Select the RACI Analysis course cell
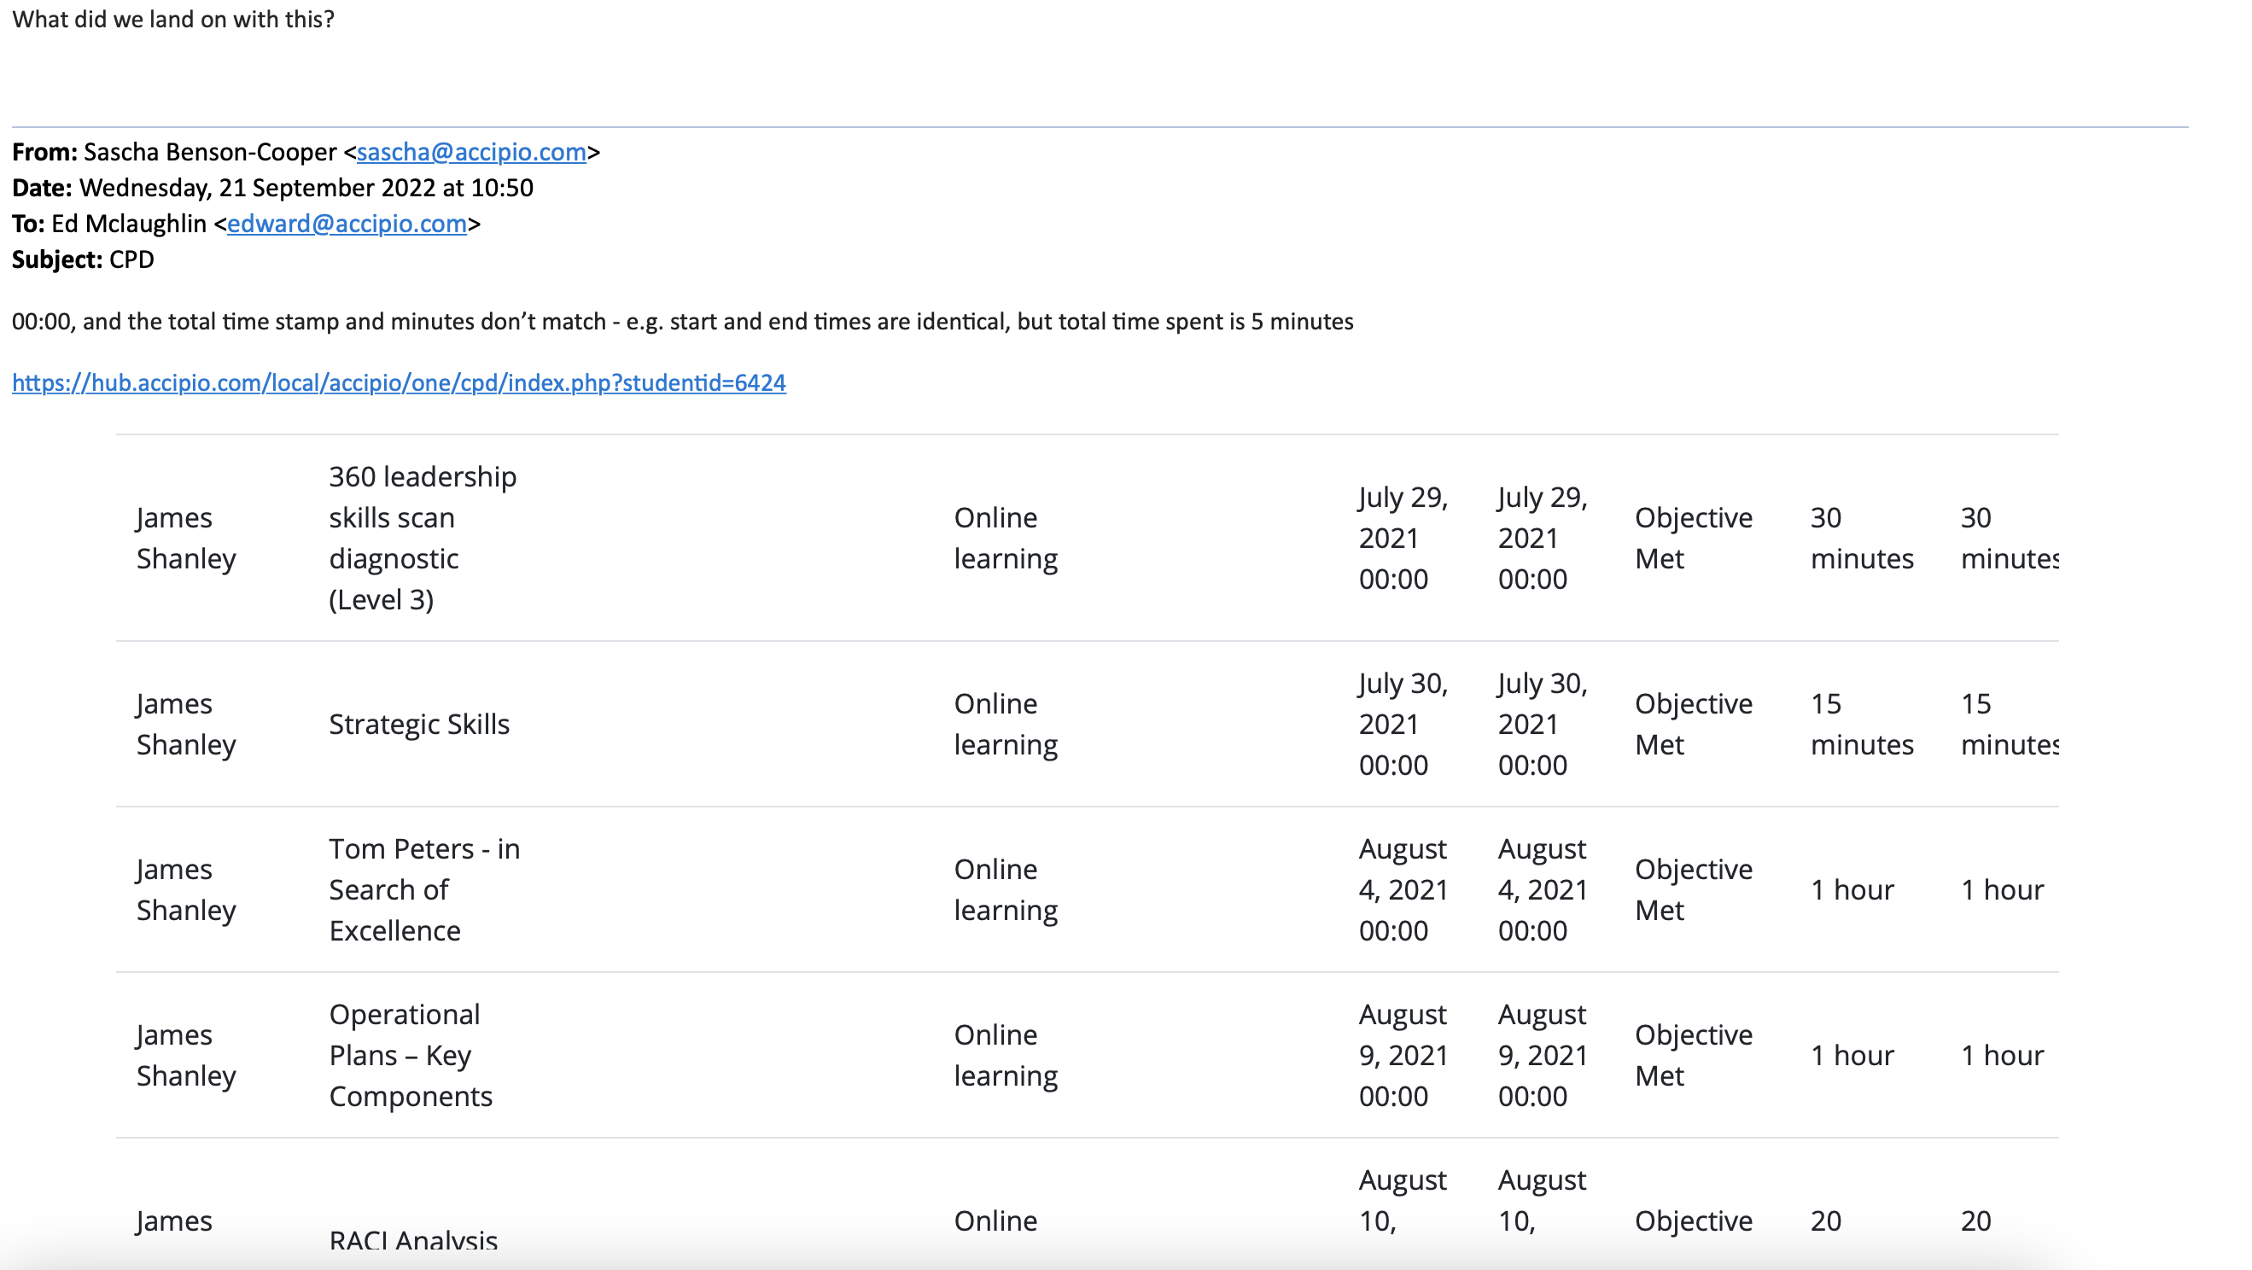Screen dimensions: 2252x1270 click(x=412, y=1238)
